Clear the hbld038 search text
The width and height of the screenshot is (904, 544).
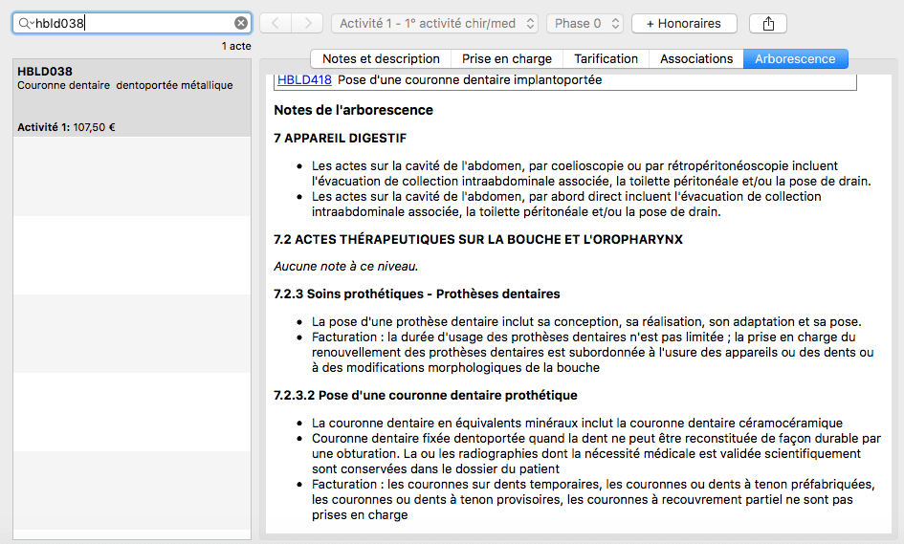coord(241,23)
